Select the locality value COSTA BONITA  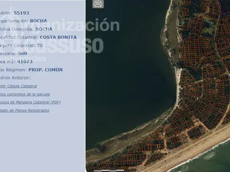pyautogui.click(x=58, y=37)
